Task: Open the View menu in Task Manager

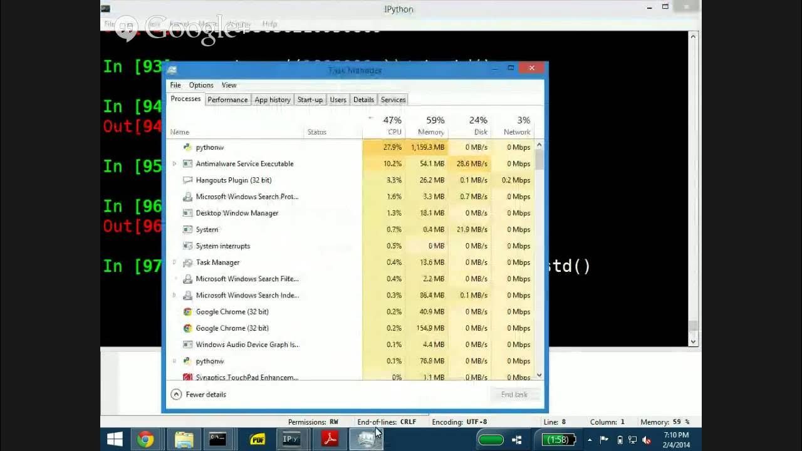Action: point(229,85)
